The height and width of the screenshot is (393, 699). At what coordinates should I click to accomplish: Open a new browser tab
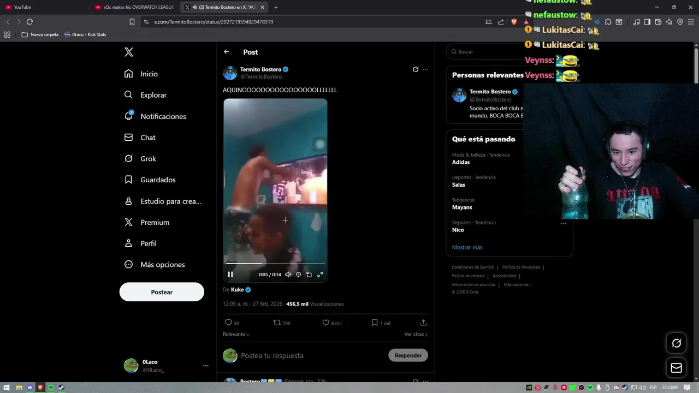point(276,7)
